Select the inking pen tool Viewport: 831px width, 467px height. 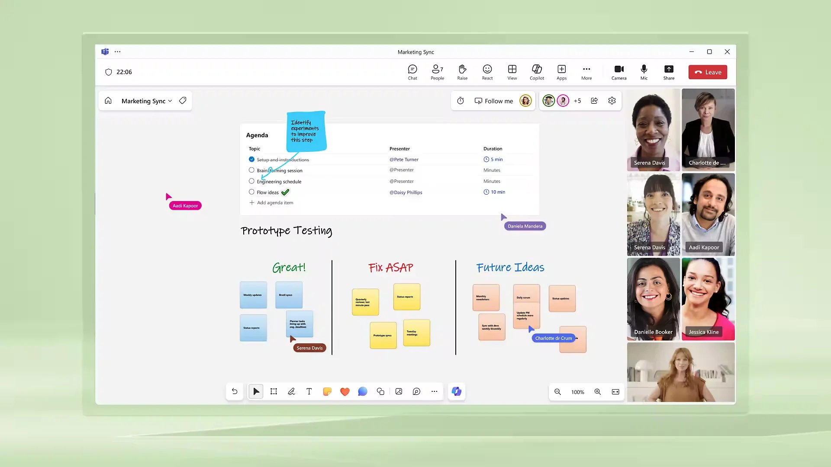291,391
